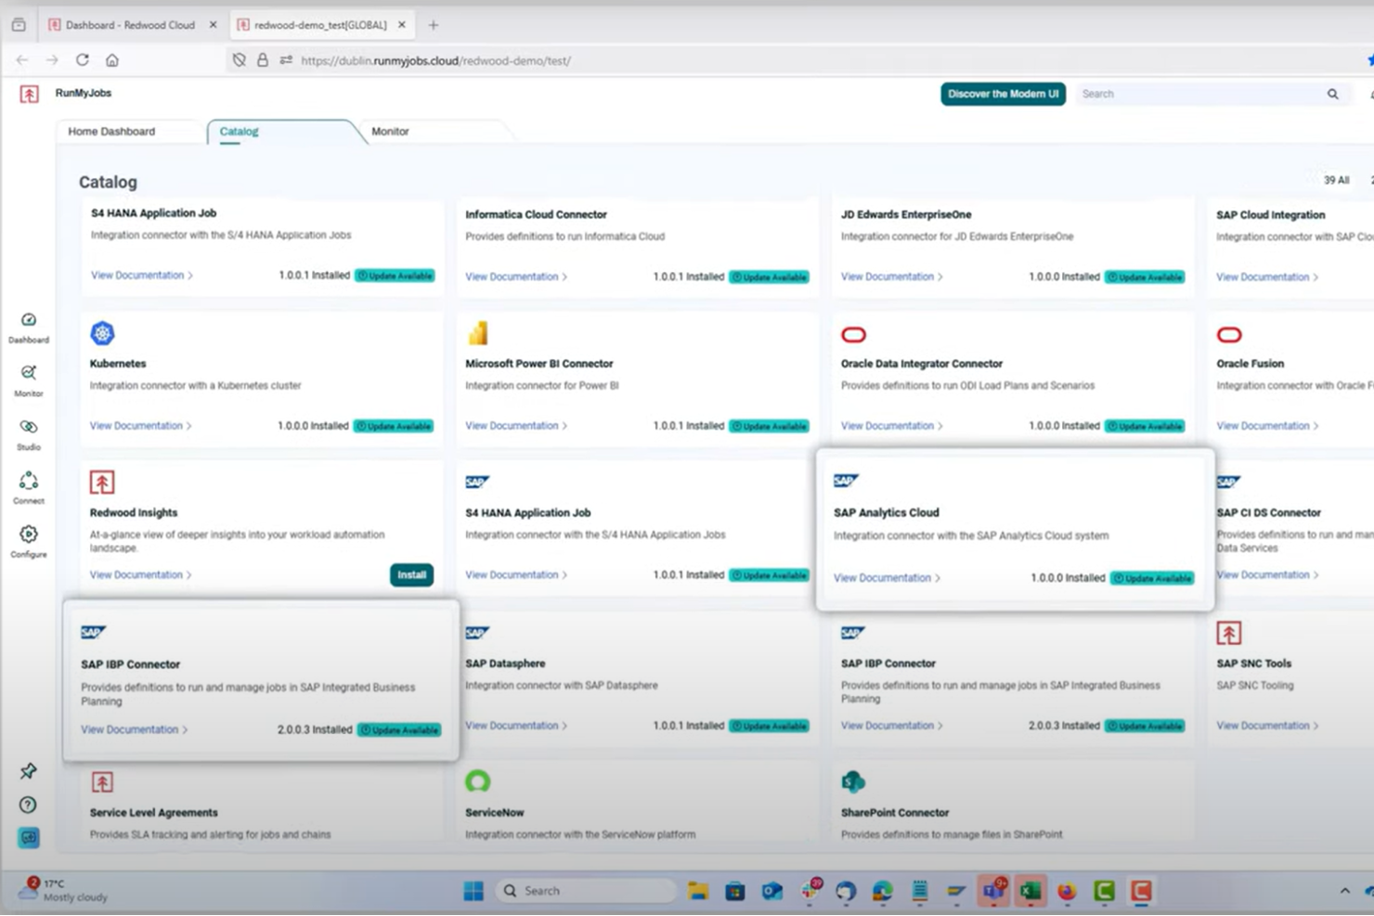View Documentation for SAP Cloud Integration
The image size is (1374, 916).
coord(1267,277)
